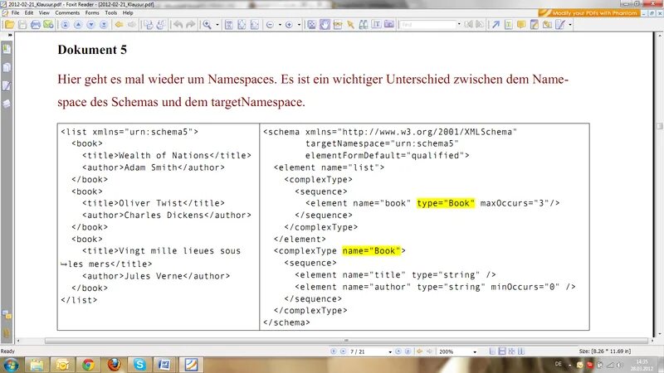Switch to continuous page layout in the status bar
This screenshot has width=664, height=373.
click(x=502, y=351)
